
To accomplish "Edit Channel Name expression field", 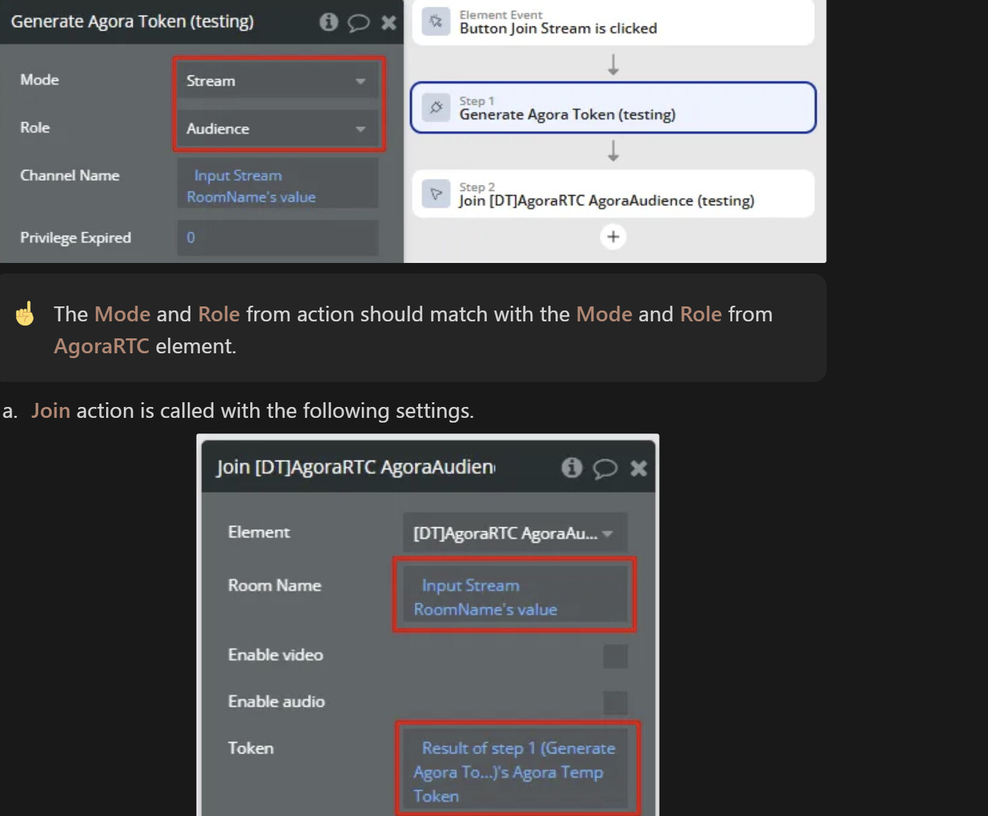I will 277,183.
